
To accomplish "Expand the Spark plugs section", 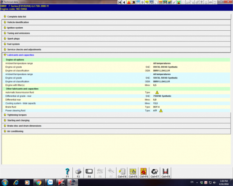I will pyautogui.click(x=116, y=38).
